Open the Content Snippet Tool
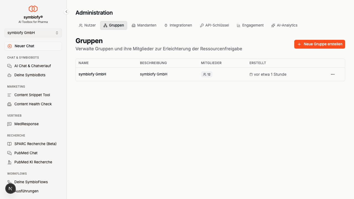This screenshot has height=199, width=354. pos(32,95)
